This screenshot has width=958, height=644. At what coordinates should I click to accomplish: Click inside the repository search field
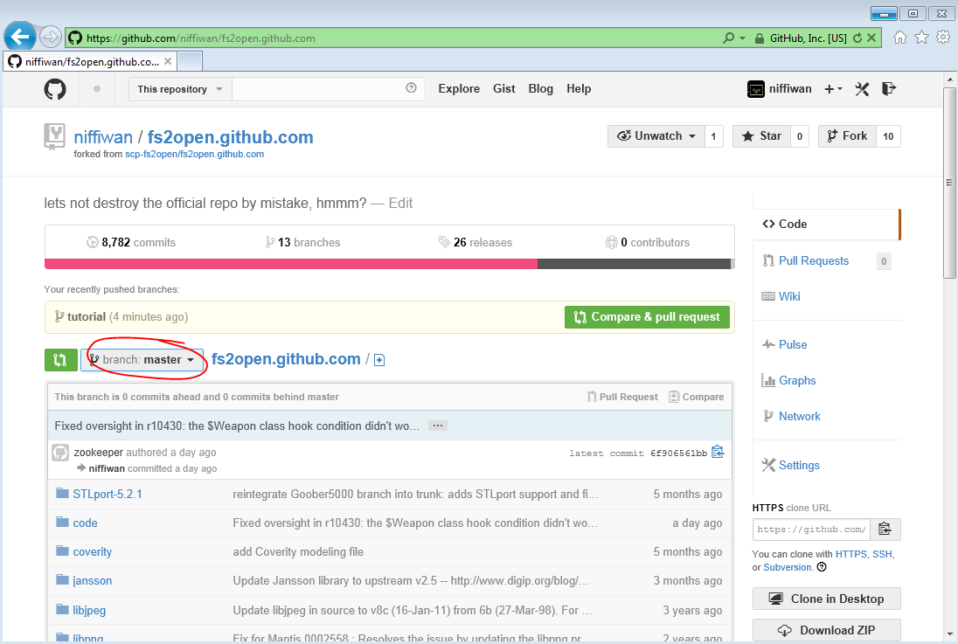(319, 89)
